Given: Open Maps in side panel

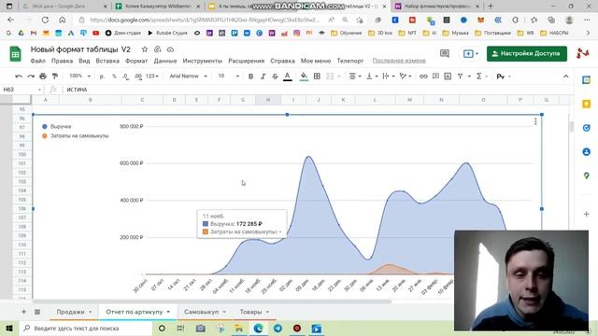Looking at the screenshot, I should pos(586,176).
